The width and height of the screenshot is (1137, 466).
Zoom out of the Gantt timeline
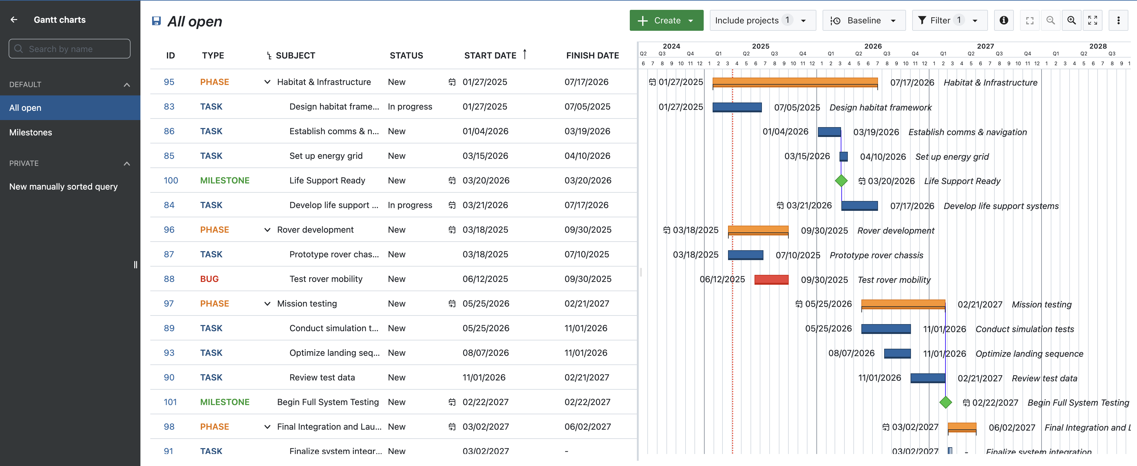(x=1051, y=20)
